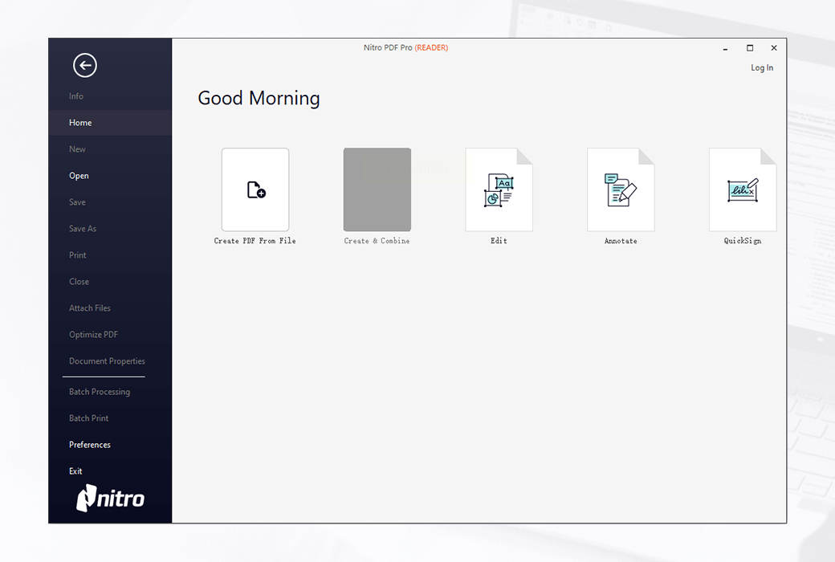
Task: Select Batch Print menu item
Action: pyautogui.click(x=88, y=418)
